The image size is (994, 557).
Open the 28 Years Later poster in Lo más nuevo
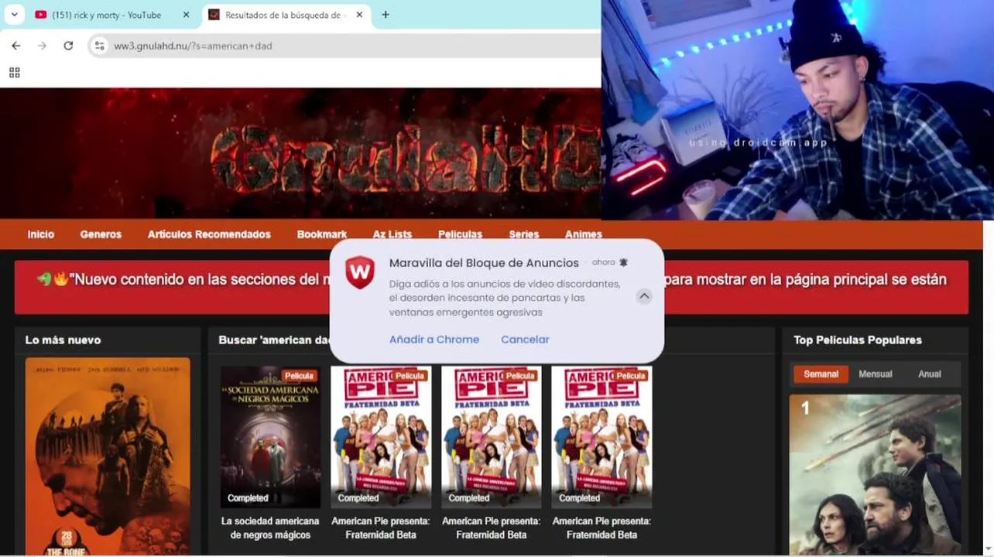coord(108,456)
